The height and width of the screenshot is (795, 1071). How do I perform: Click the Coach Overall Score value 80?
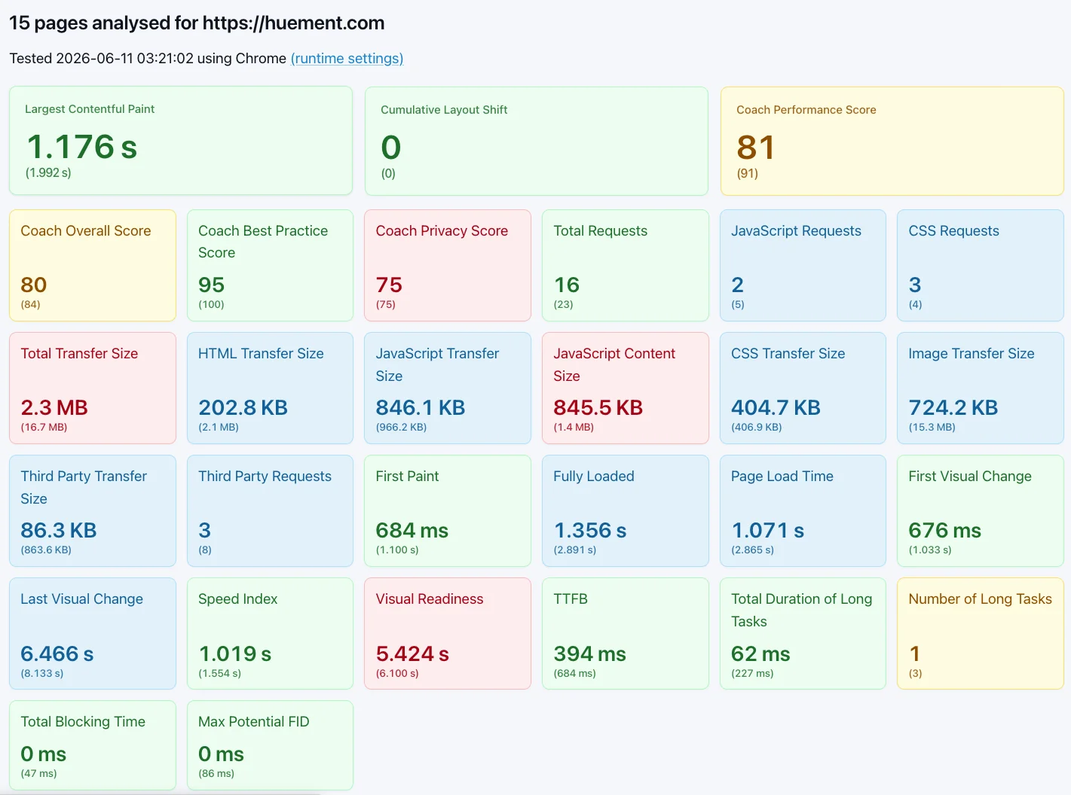[x=34, y=285]
